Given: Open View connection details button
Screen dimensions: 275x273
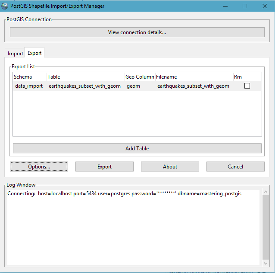Looking at the screenshot, I should (x=137, y=32).
